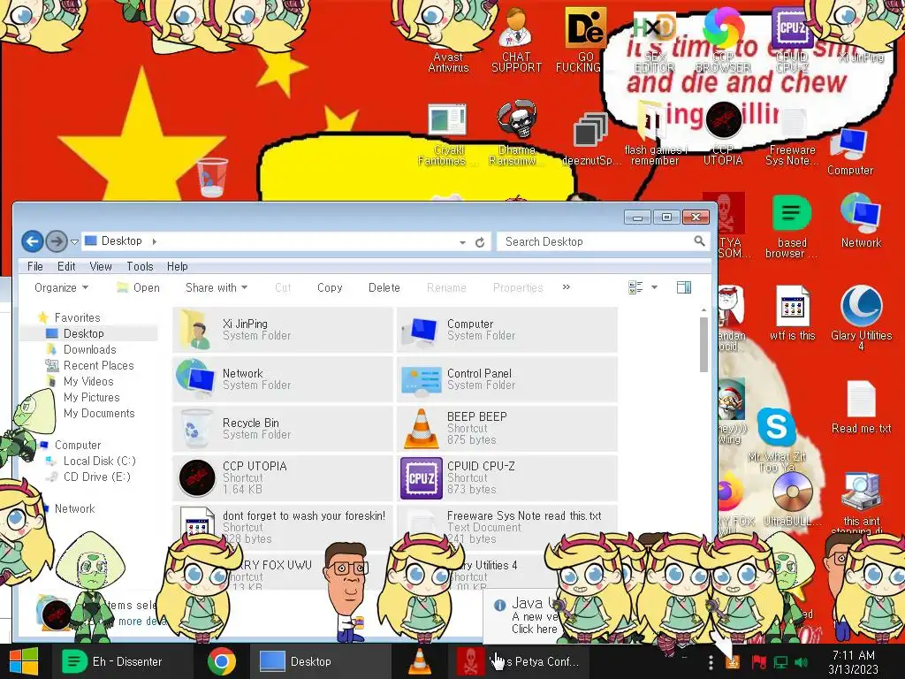Click volume speaker tray icon
This screenshot has width=905, height=679.
pos(801,662)
